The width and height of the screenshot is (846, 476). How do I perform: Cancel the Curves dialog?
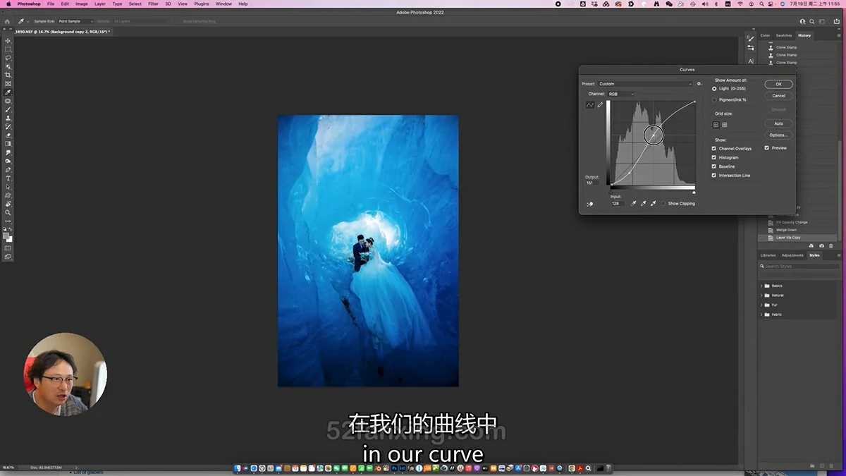[x=778, y=96]
